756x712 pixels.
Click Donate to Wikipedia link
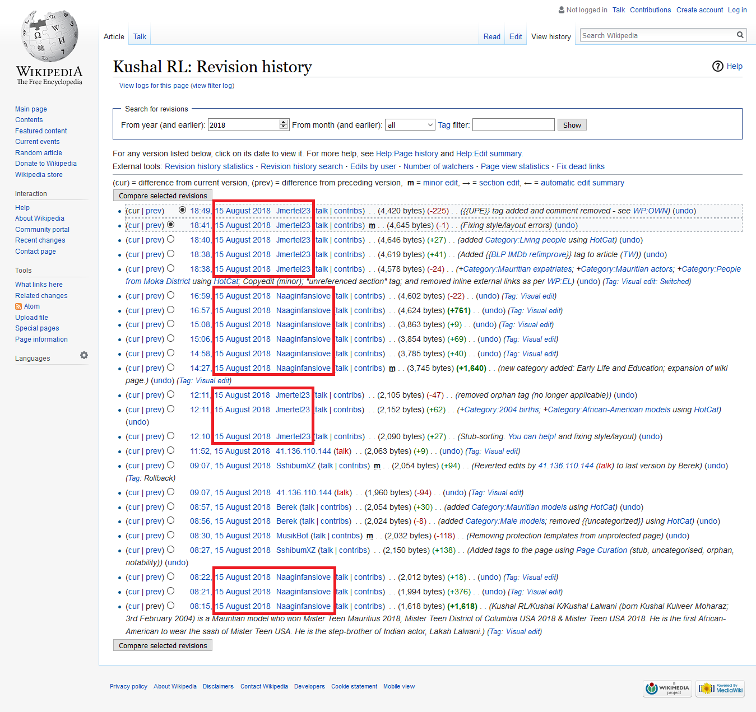point(46,164)
